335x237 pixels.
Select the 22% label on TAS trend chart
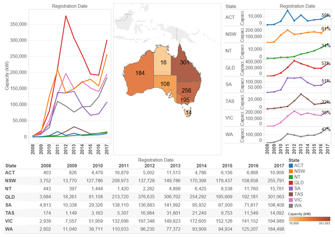[x=325, y=102]
